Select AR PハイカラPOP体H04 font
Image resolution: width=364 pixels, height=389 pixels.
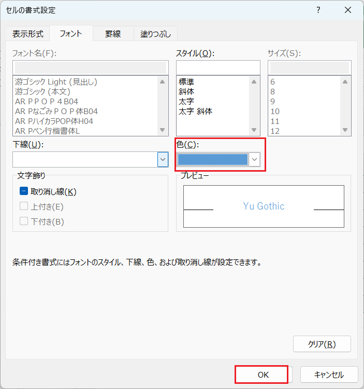pos(54,121)
